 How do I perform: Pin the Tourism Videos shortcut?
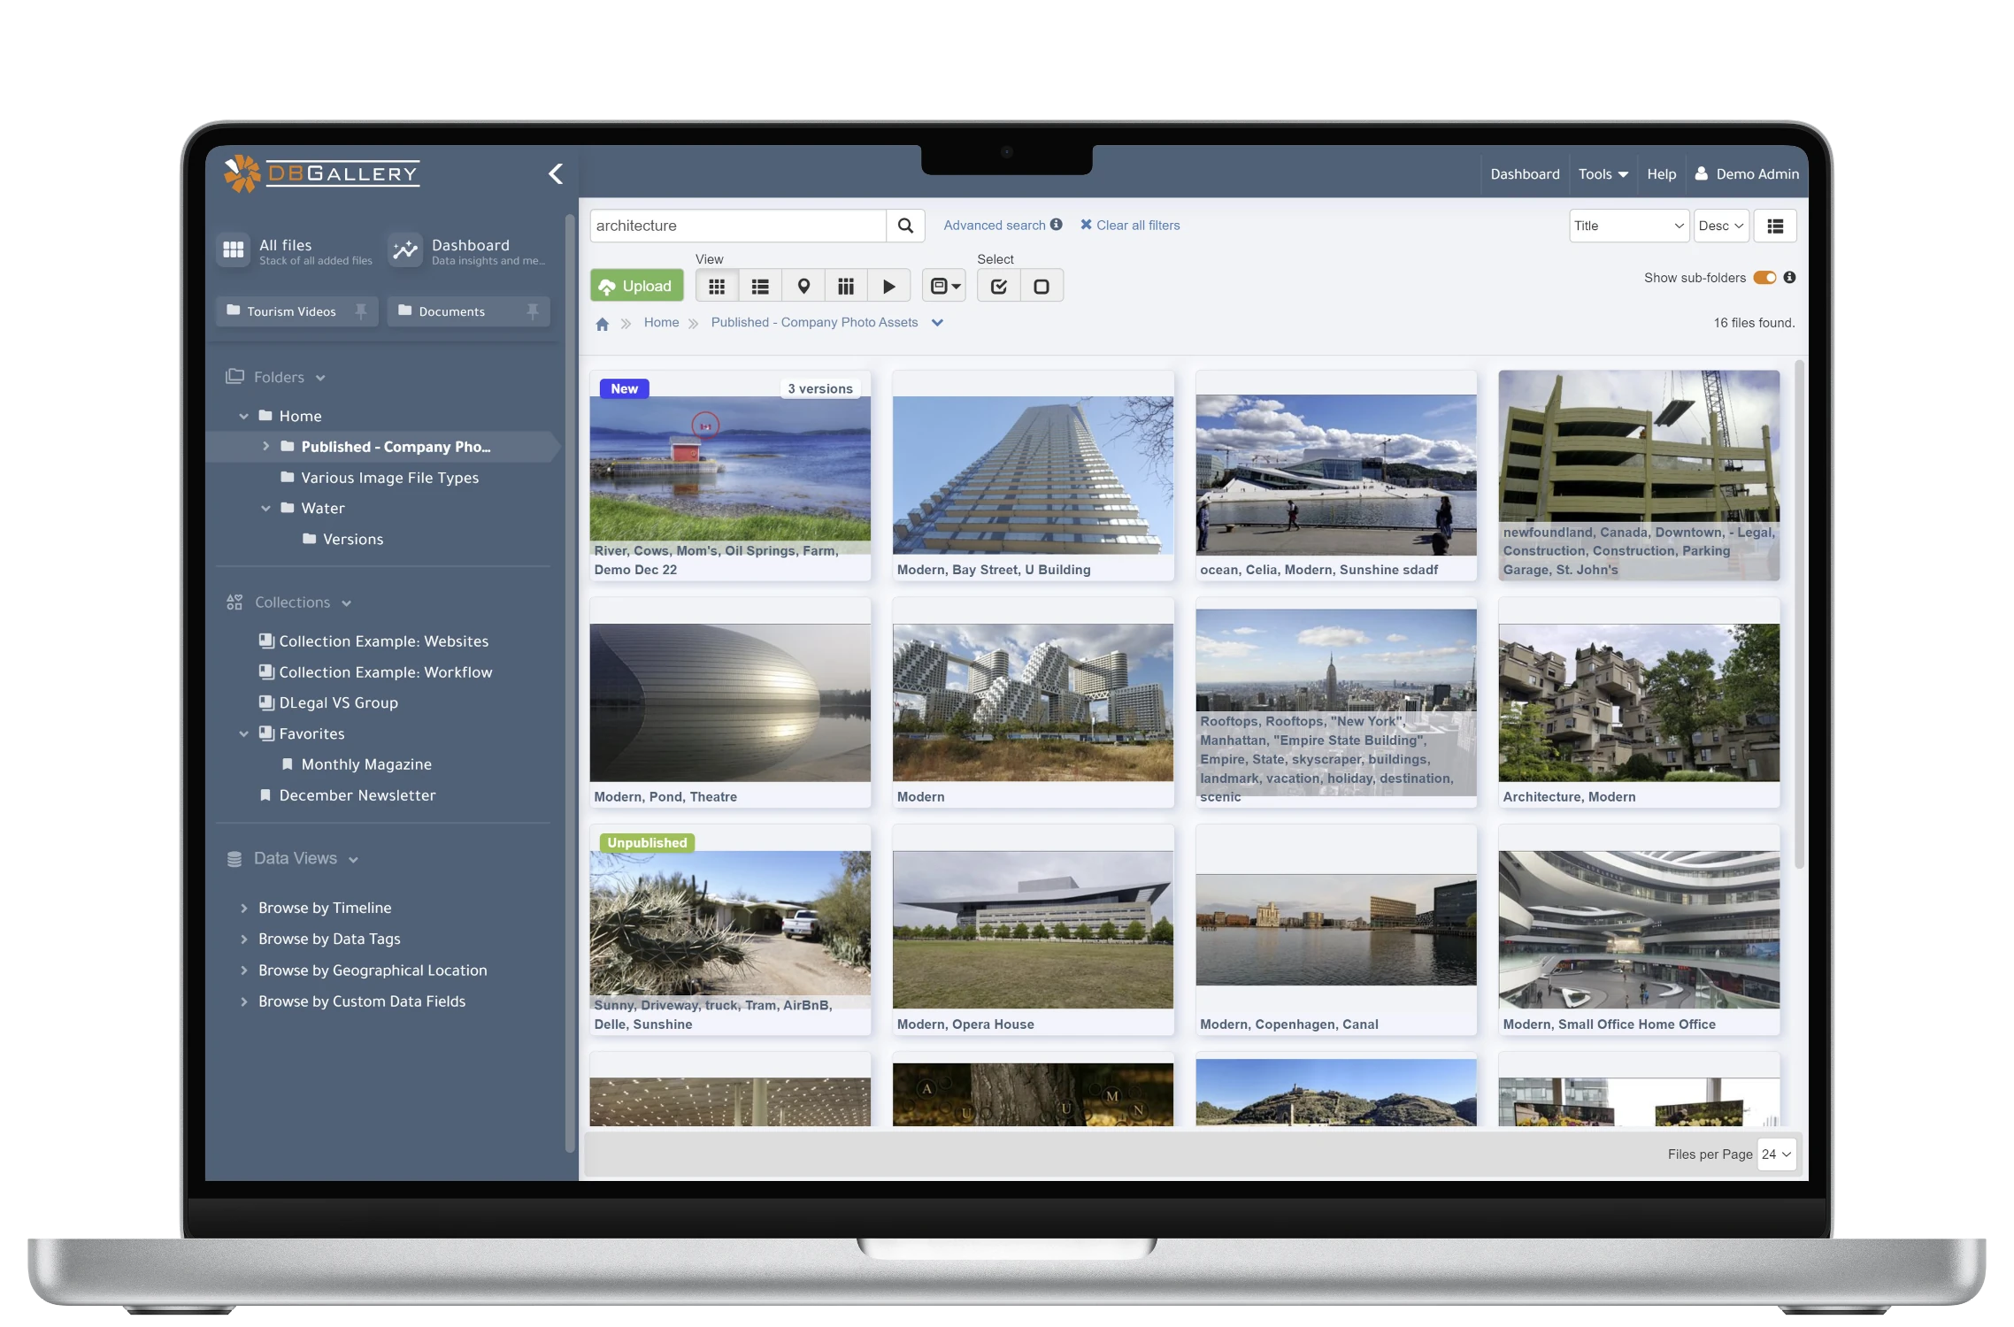coord(361,311)
